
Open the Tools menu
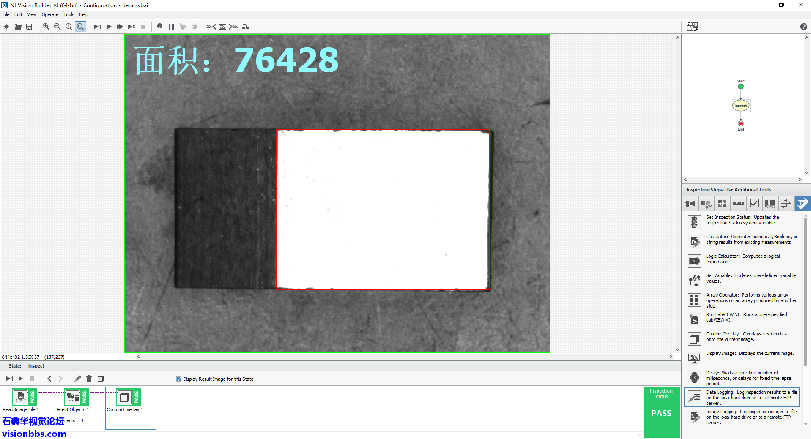coord(68,14)
